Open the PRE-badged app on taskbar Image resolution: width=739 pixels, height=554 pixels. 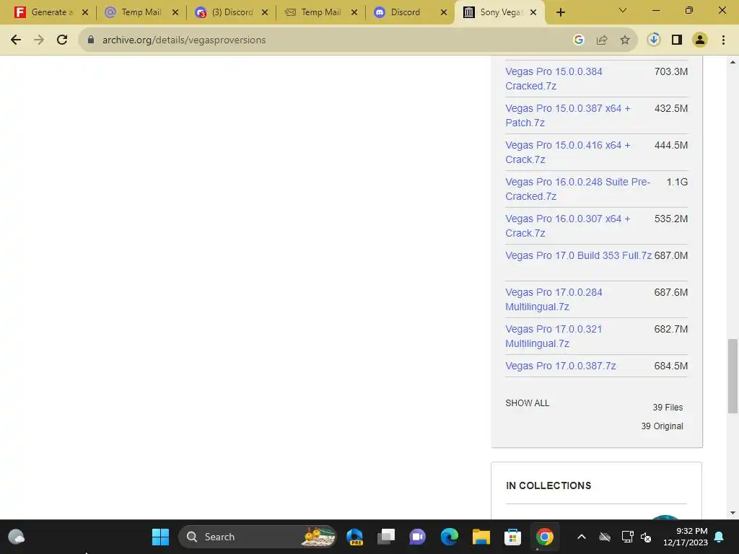[354, 537]
